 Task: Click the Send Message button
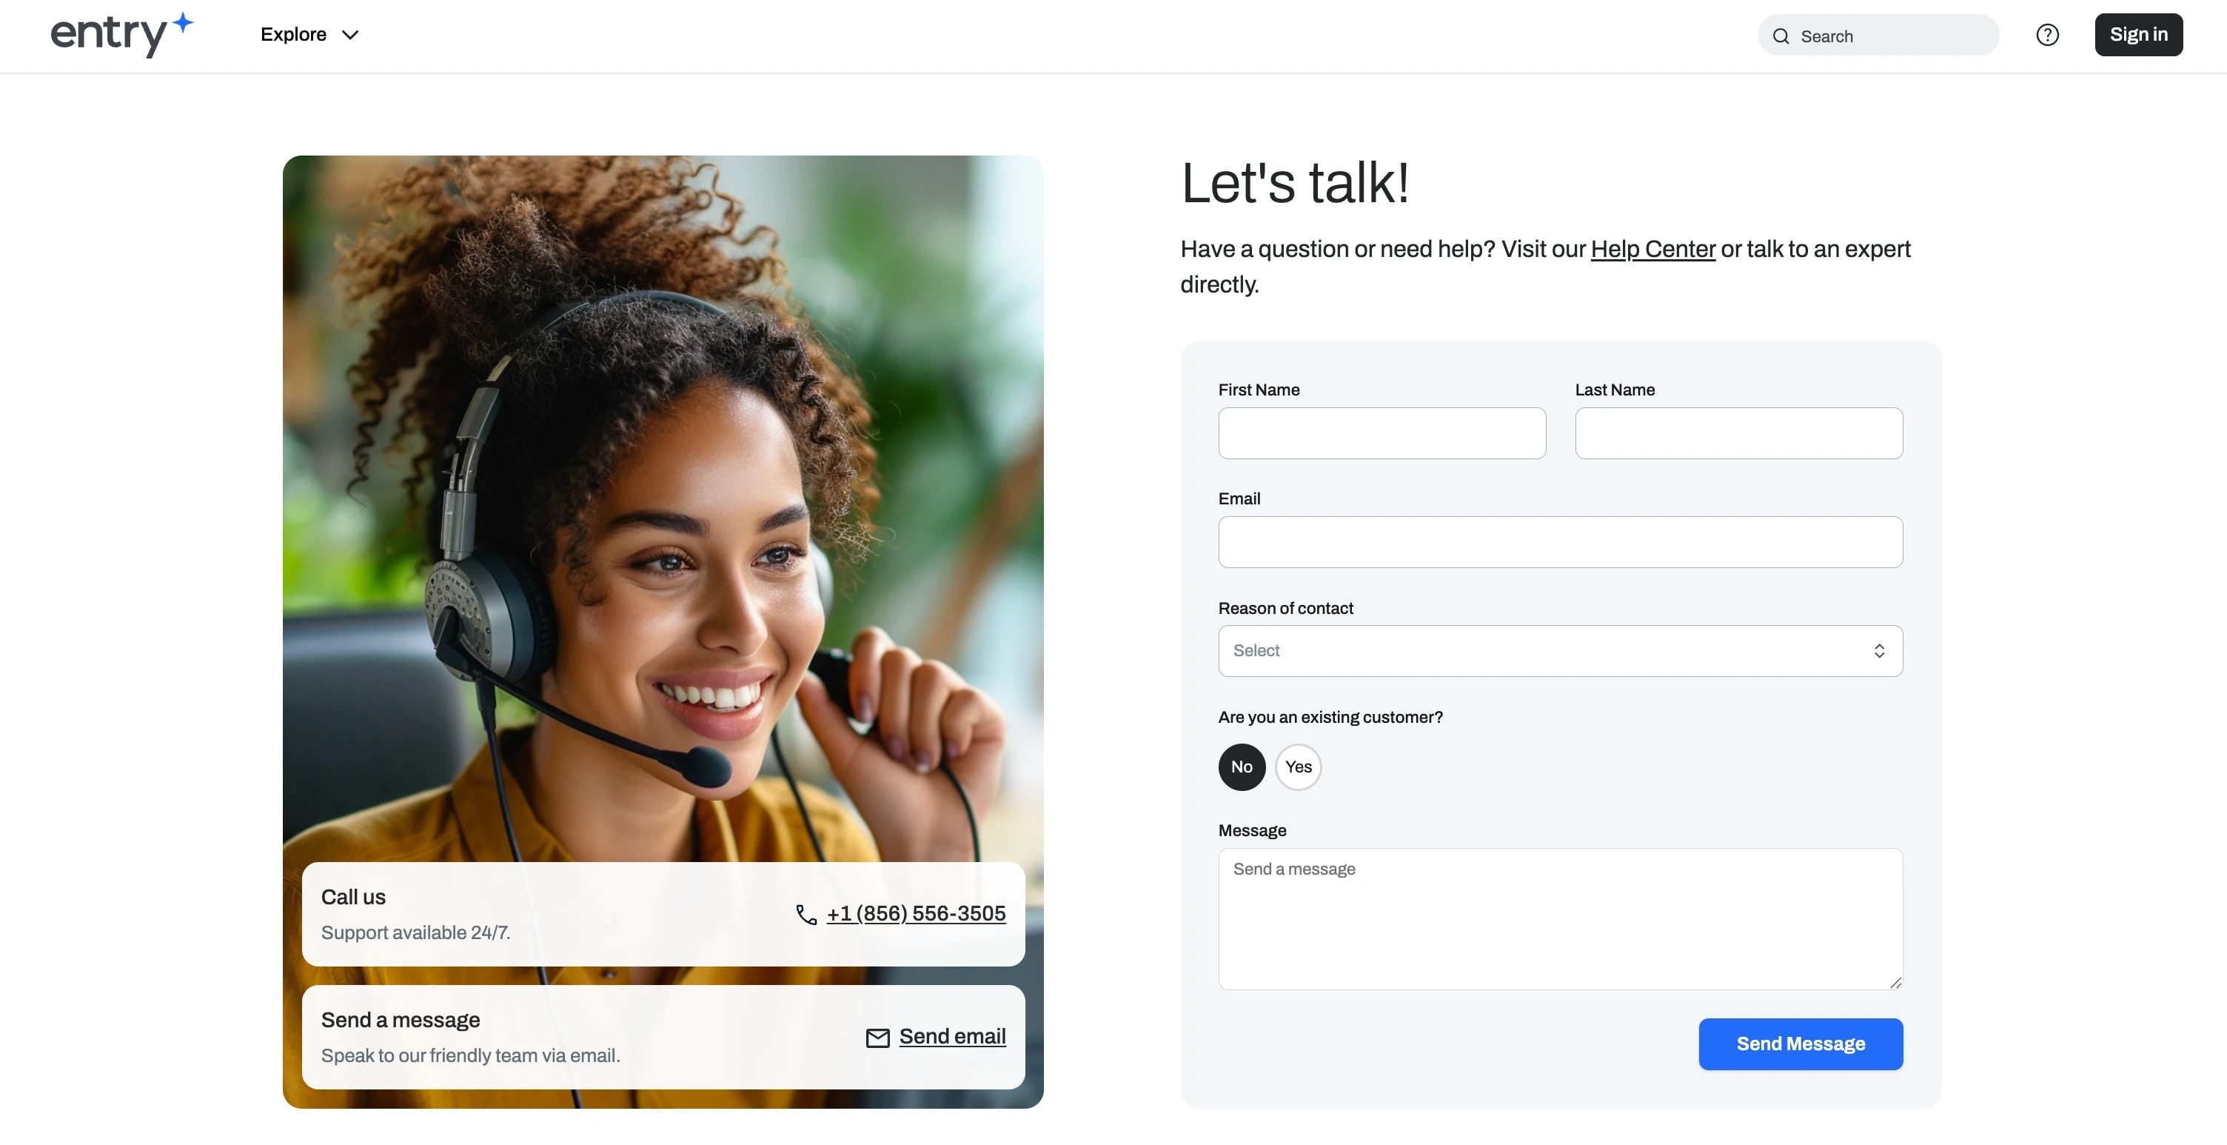[x=1801, y=1044]
